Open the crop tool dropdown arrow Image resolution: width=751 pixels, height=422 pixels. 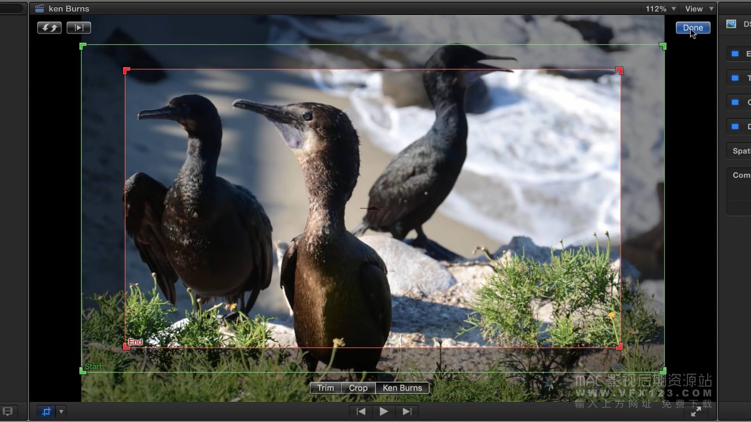[61, 411]
